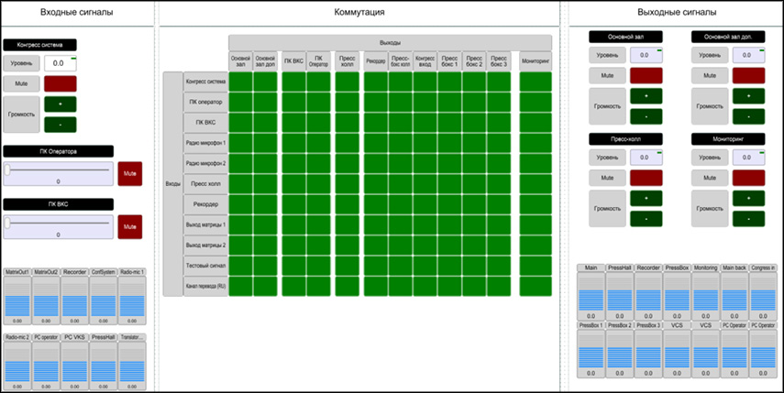Route Рекордер input to Пресс бокс 3
Viewport: 784px width, 393px height.
pyautogui.click(x=498, y=204)
